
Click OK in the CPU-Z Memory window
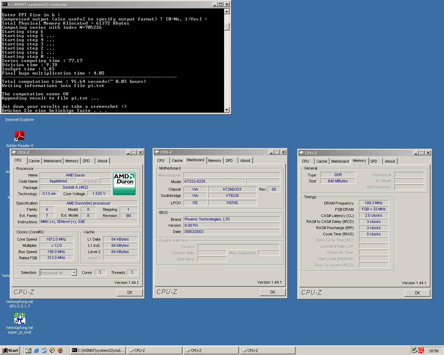[417, 293]
